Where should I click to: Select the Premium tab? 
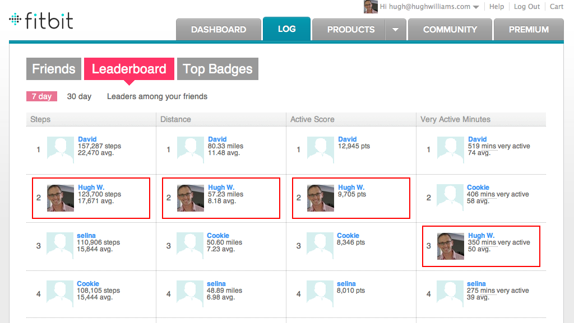click(x=529, y=30)
